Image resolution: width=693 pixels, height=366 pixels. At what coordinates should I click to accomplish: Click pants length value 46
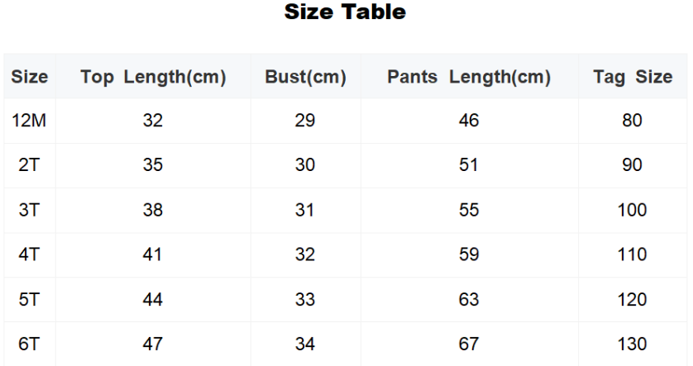point(469,121)
